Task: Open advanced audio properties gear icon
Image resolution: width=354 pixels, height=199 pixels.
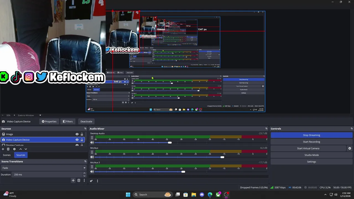Action: 91,181
